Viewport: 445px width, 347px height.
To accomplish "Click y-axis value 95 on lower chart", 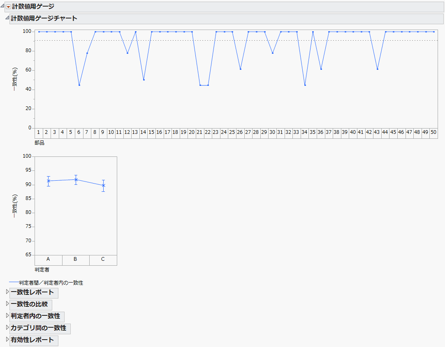I will point(28,170).
